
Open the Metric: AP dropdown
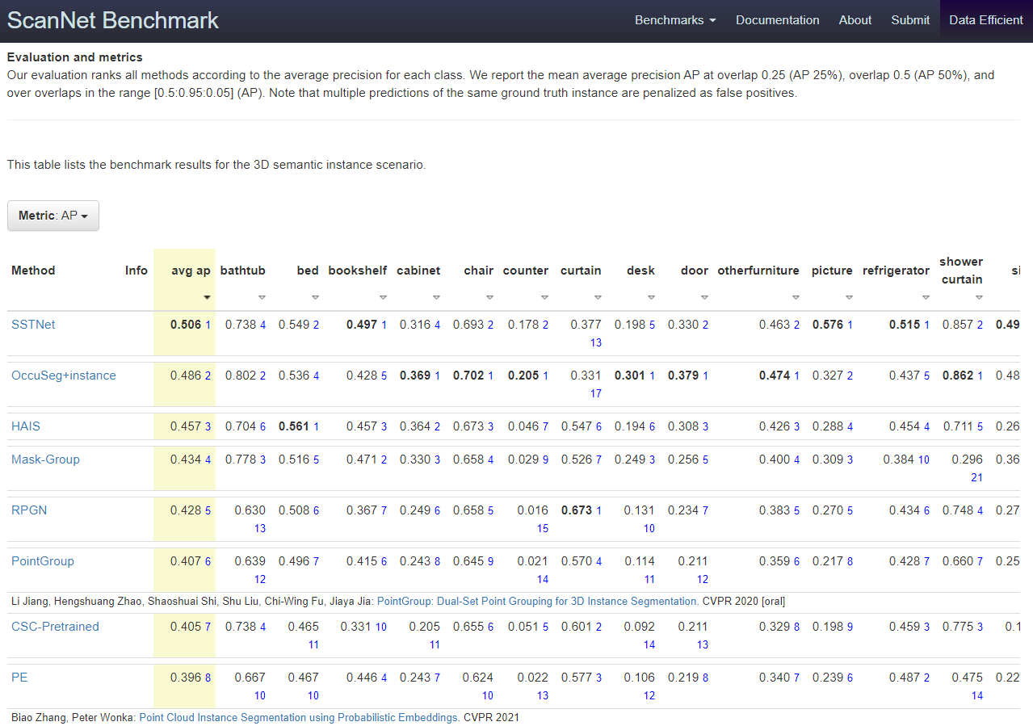(53, 216)
